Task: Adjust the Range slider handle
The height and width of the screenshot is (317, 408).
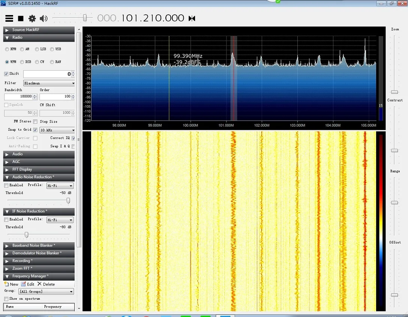Action: click(x=394, y=202)
